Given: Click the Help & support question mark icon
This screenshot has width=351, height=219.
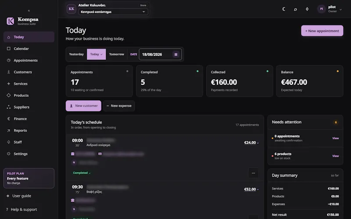Looking at the screenshot, I should click(x=7, y=209).
